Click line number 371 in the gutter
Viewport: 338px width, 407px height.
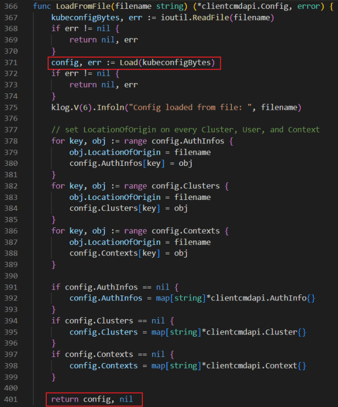11,63
